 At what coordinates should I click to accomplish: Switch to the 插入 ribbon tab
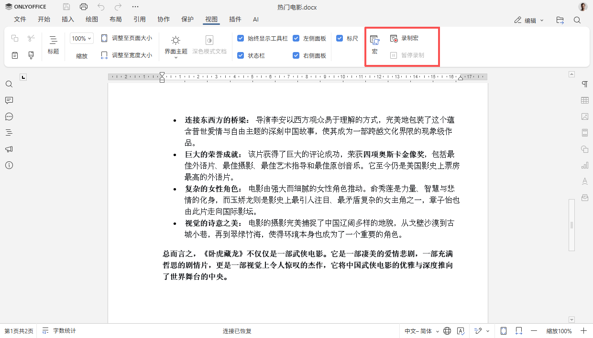coord(68,20)
